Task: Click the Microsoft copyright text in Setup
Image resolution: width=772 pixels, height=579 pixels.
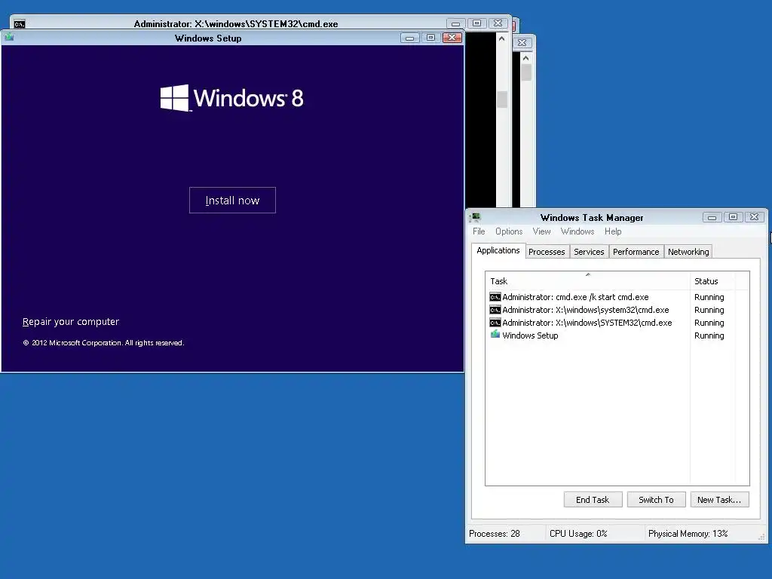Action: coord(103,343)
